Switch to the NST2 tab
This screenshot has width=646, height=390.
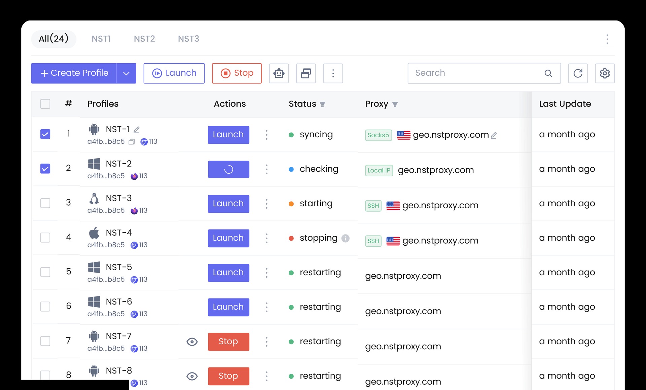click(145, 39)
